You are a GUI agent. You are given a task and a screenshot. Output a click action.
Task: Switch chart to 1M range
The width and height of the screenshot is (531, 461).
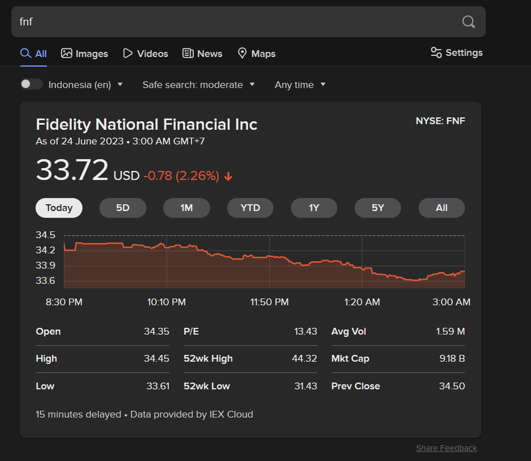186,208
